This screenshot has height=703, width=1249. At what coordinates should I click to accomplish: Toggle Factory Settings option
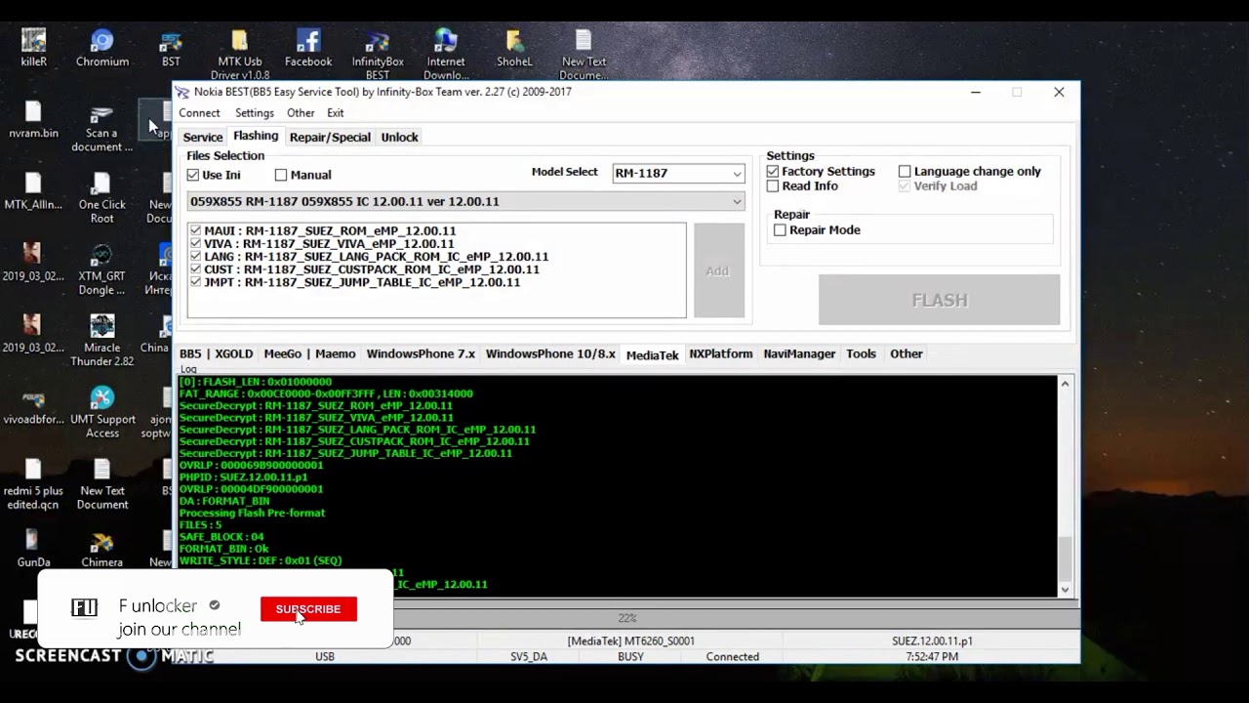click(773, 171)
